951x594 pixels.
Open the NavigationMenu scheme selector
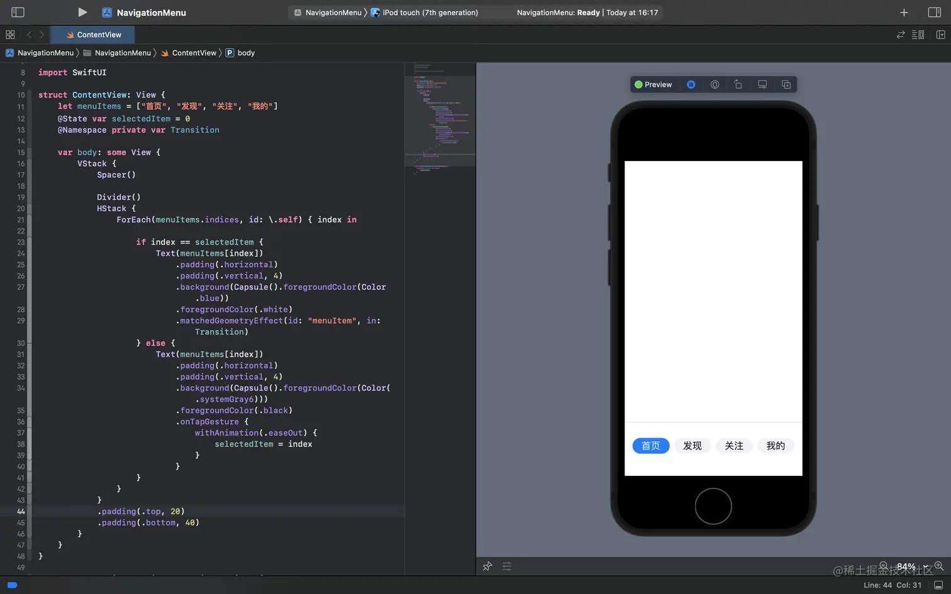[x=328, y=13]
